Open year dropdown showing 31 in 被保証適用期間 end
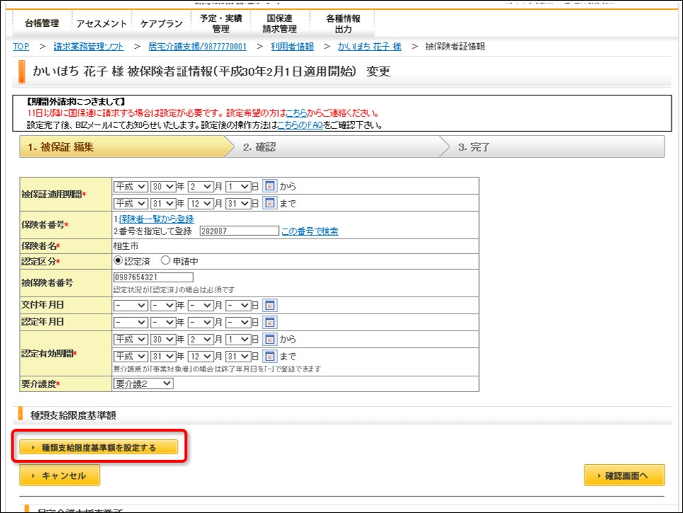The height and width of the screenshot is (513, 683). (163, 203)
